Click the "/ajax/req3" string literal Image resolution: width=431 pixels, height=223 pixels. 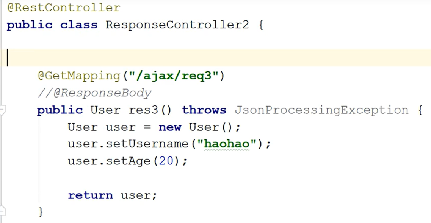174,76
